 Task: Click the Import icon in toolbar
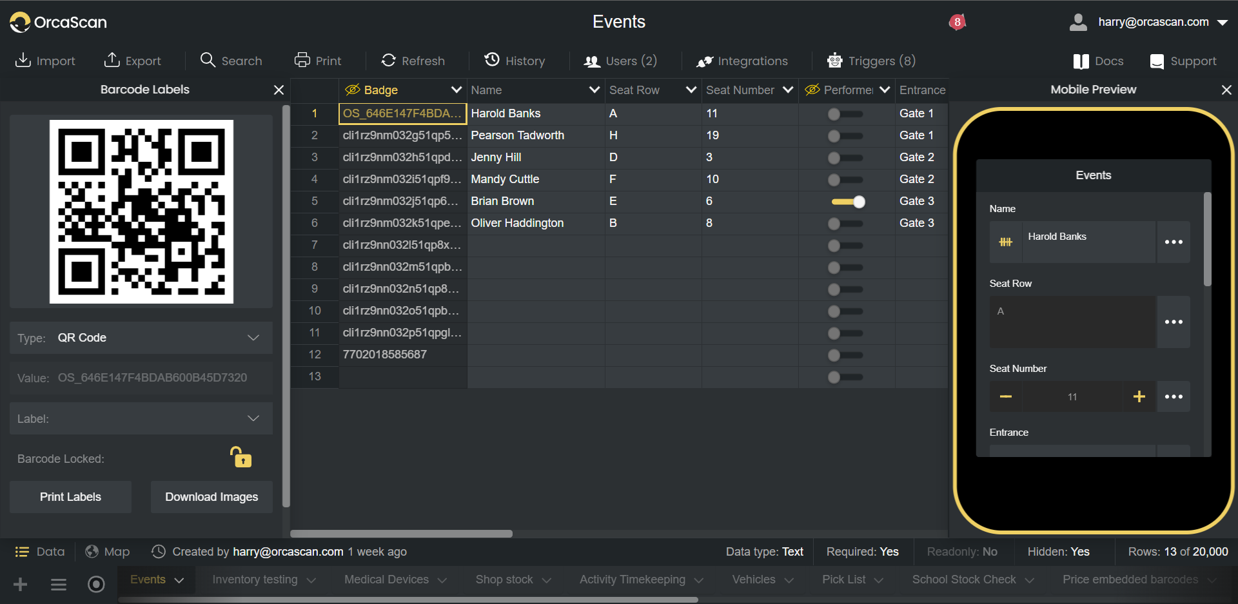23,60
